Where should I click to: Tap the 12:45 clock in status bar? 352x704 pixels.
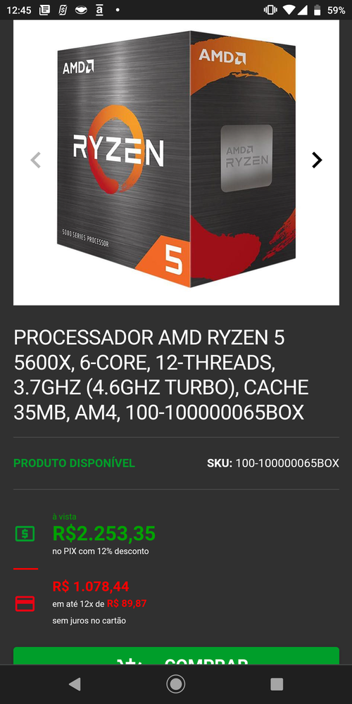pyautogui.click(x=19, y=10)
